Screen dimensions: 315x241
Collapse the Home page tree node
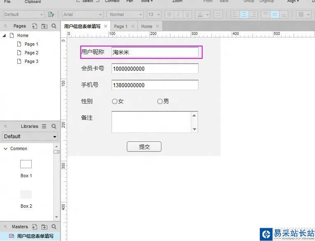[x=4, y=36]
